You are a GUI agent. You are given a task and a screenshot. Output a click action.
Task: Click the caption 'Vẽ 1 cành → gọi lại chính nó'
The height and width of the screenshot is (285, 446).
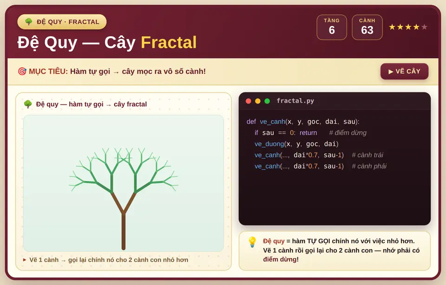109,260
